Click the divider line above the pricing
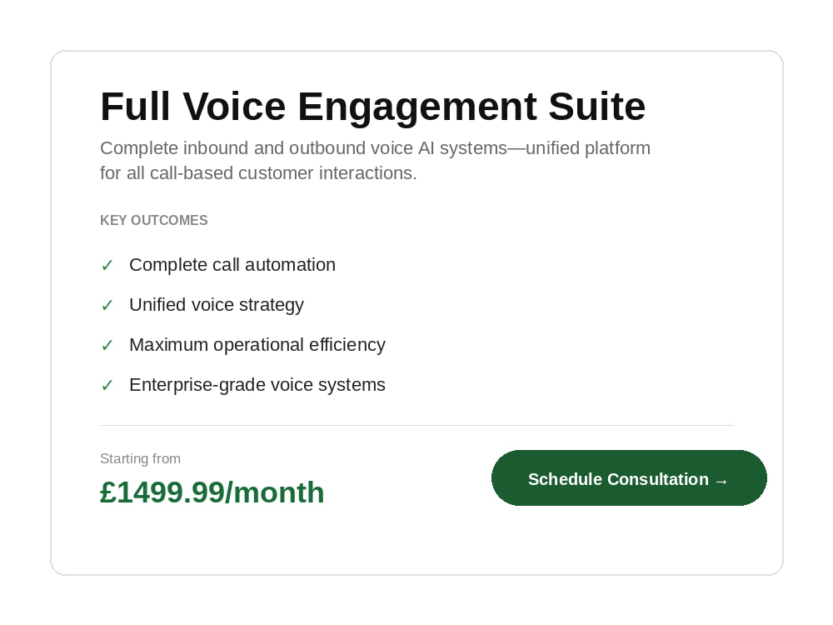 click(x=417, y=425)
